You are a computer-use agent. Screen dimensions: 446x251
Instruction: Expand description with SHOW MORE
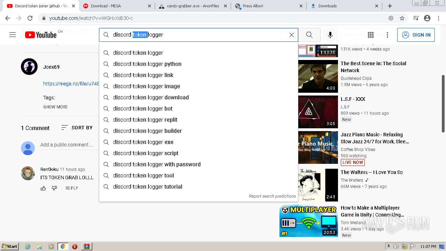pyautogui.click(x=55, y=107)
